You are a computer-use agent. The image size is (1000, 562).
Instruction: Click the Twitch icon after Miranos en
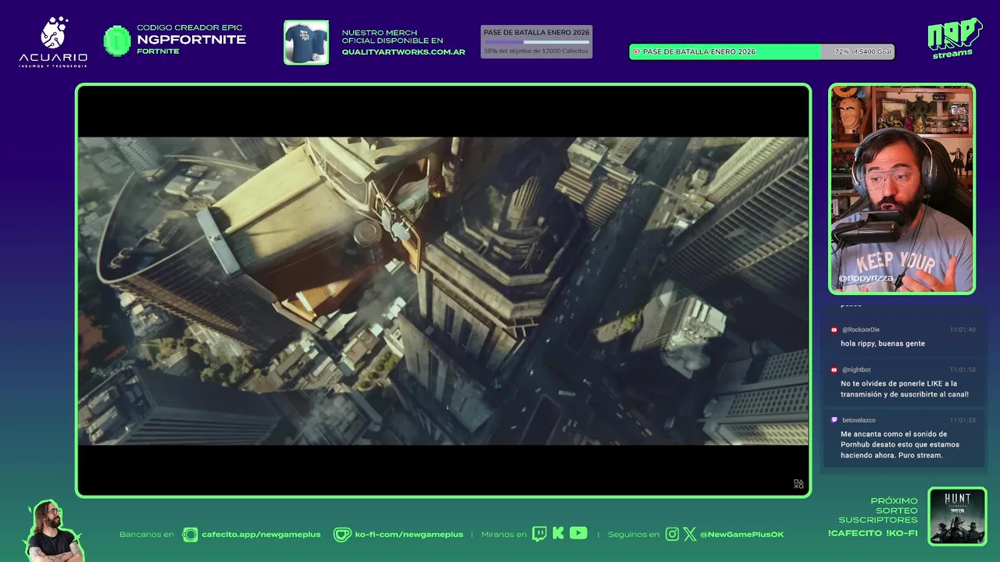point(539,534)
